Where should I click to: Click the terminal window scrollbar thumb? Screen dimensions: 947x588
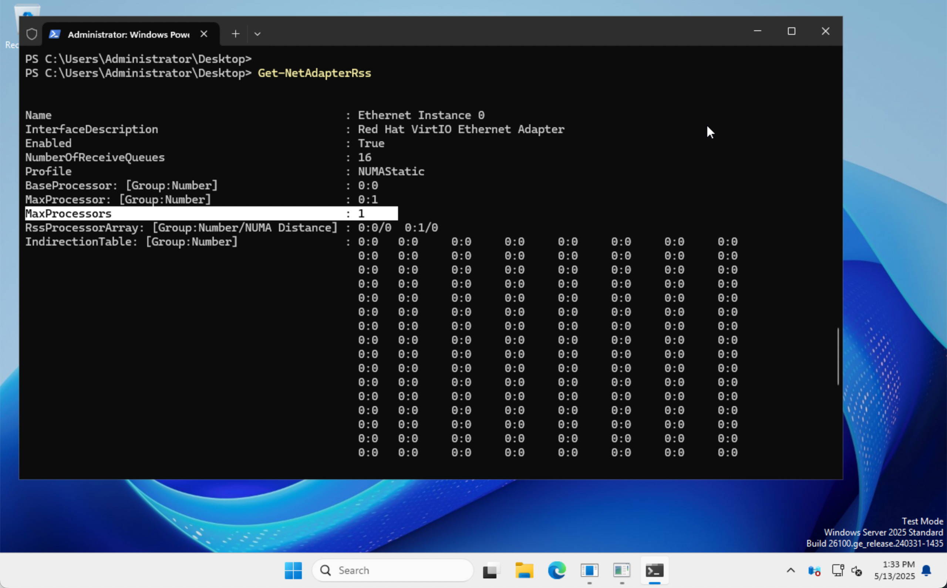tap(838, 356)
